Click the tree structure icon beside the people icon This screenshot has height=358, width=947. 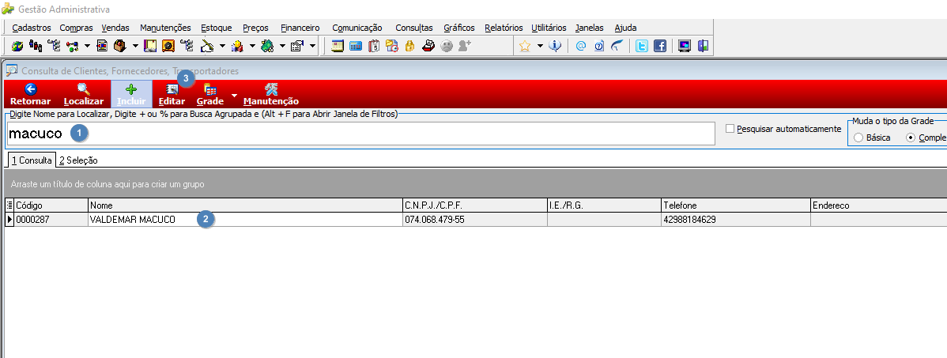(x=54, y=46)
